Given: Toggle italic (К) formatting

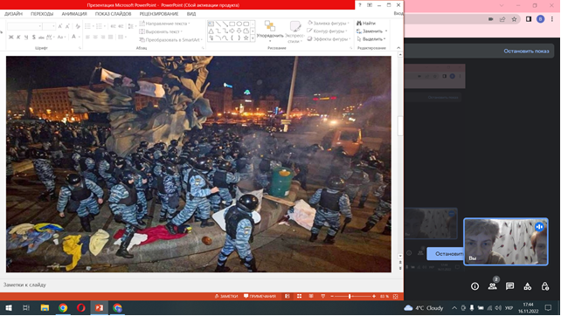Looking at the screenshot, I should (x=18, y=37).
